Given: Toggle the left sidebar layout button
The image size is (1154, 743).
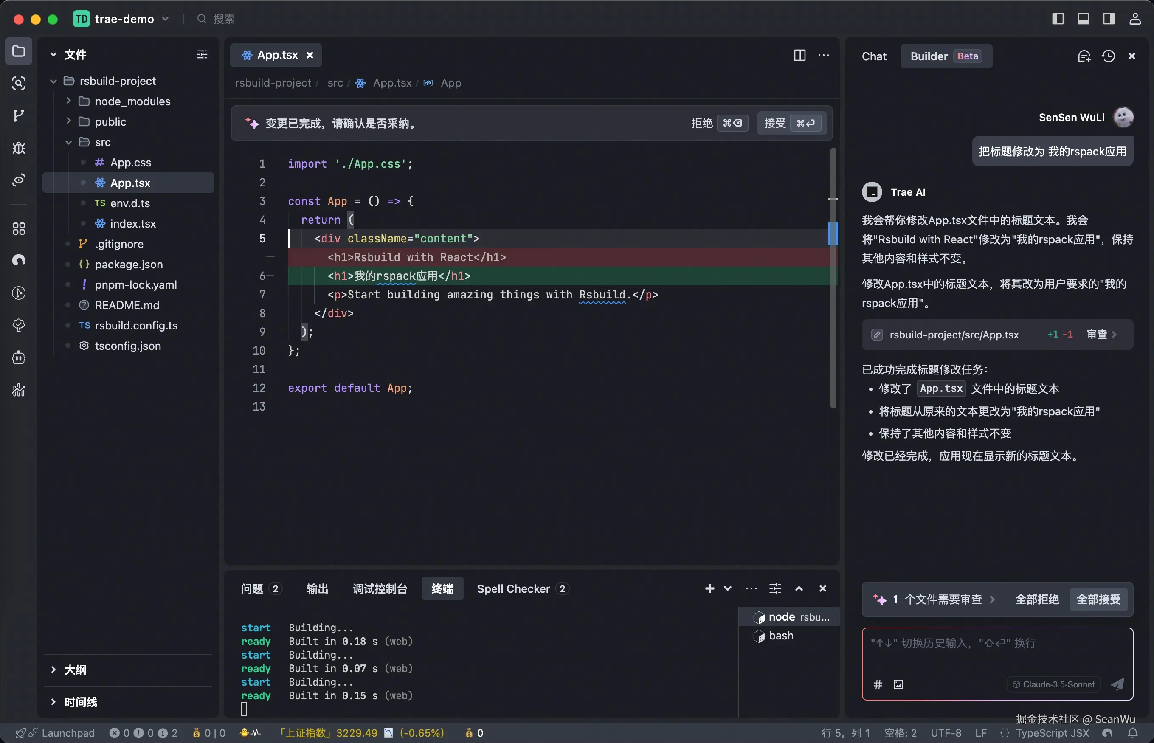Looking at the screenshot, I should click(x=1058, y=19).
